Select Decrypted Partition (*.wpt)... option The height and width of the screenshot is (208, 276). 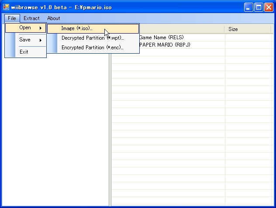[93, 38]
